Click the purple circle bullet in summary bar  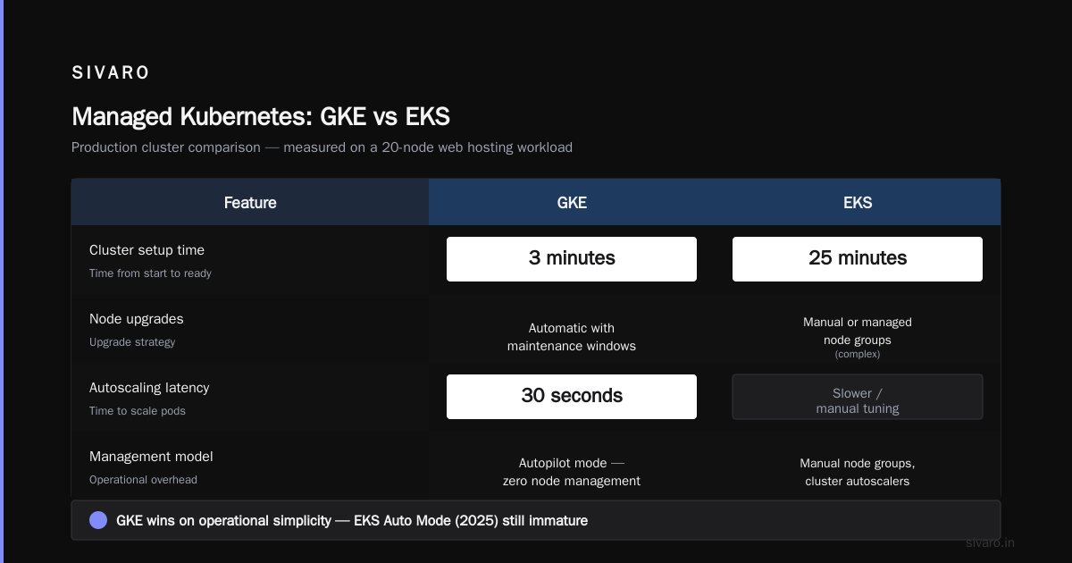click(x=98, y=520)
